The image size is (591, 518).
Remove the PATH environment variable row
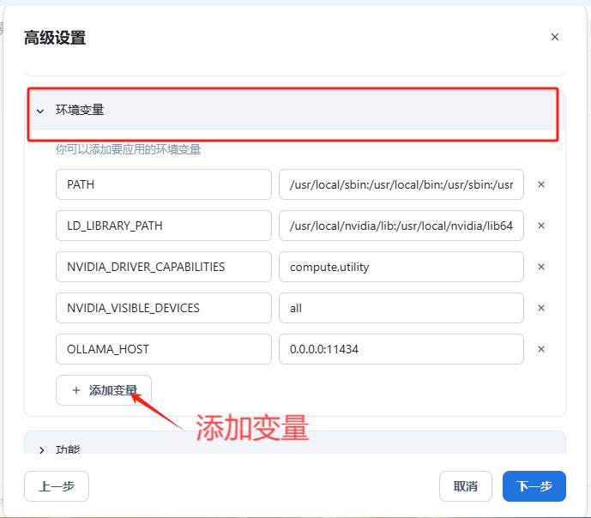541,184
